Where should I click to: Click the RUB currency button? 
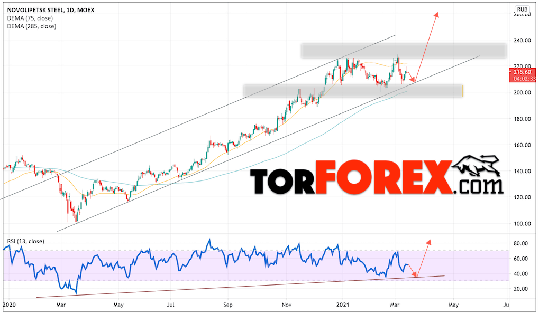[x=522, y=9]
